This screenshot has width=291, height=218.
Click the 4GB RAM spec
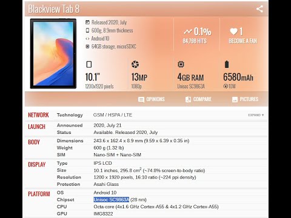click(x=190, y=77)
